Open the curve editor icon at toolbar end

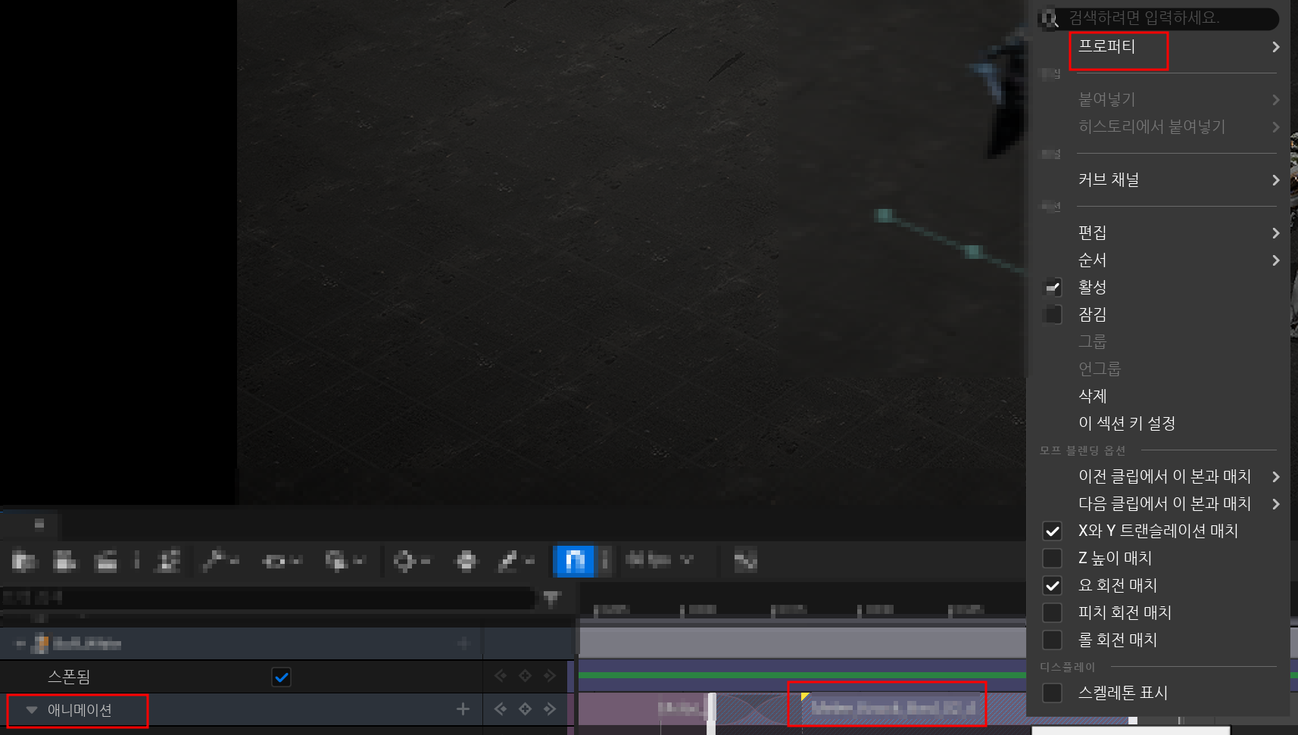[x=746, y=561]
